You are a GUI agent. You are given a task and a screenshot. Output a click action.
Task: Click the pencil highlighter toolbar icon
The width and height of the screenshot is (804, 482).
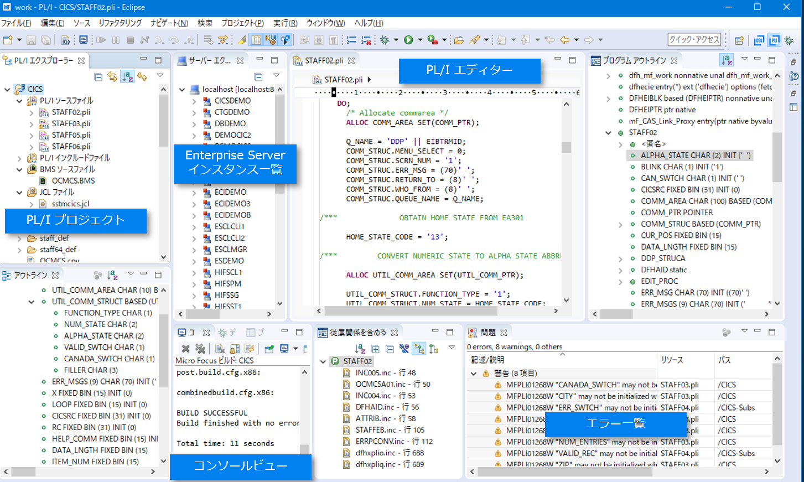click(242, 40)
